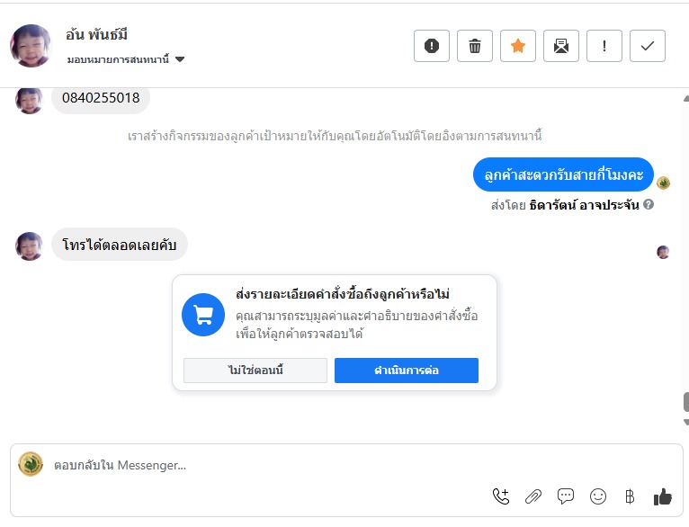Click the ดำเนินการต่อ continue button
The image size is (689, 527).
[x=407, y=371]
